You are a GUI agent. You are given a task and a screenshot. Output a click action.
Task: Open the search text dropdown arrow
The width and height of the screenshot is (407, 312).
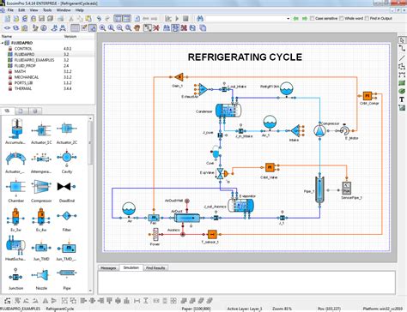coord(288,19)
